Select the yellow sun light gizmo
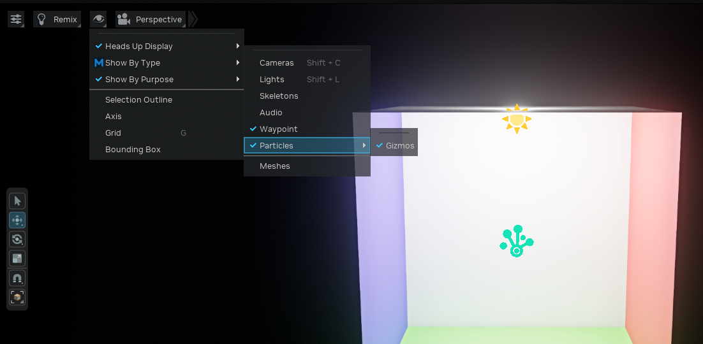Viewport: 703px width, 344px height. 517,119
